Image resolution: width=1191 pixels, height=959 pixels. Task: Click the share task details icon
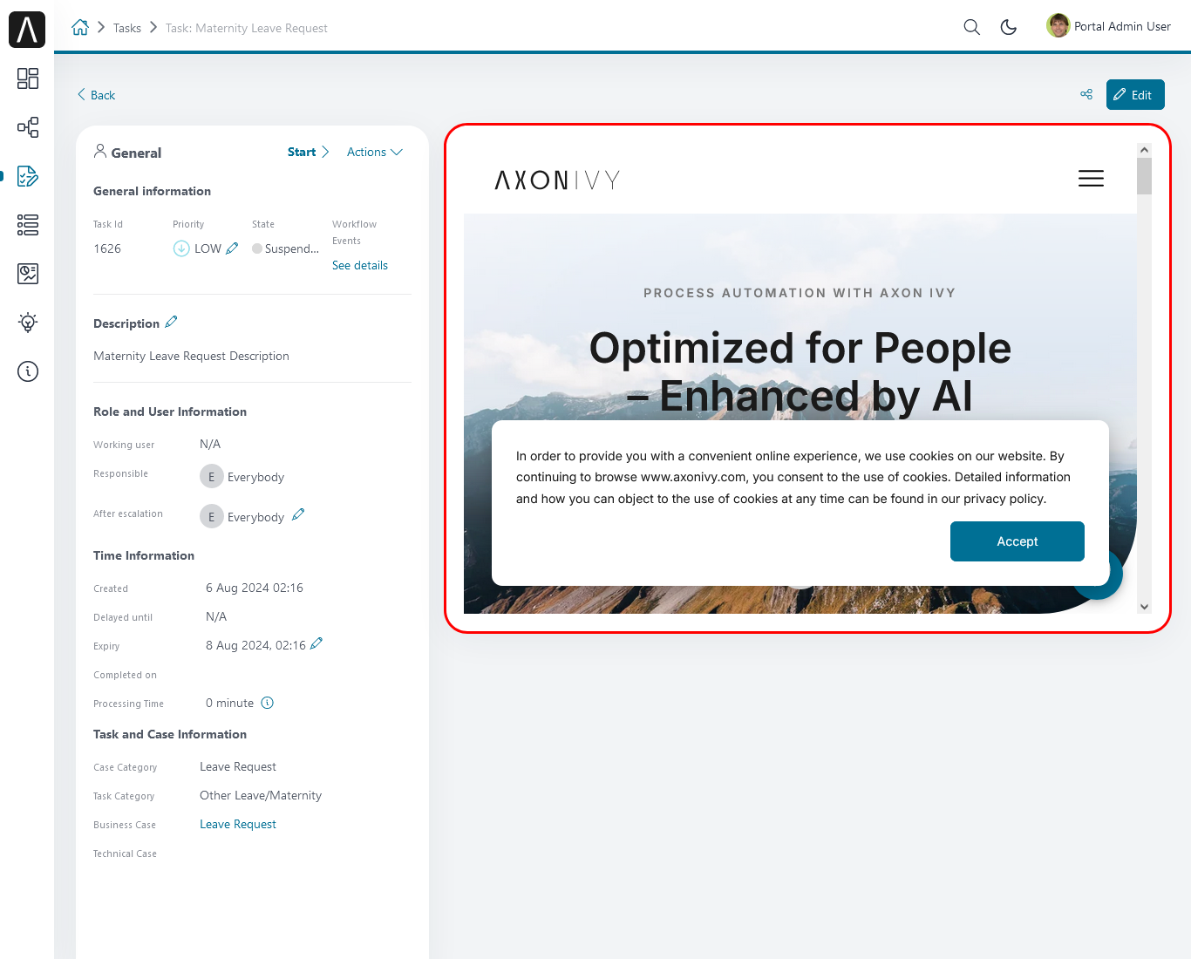1086,94
